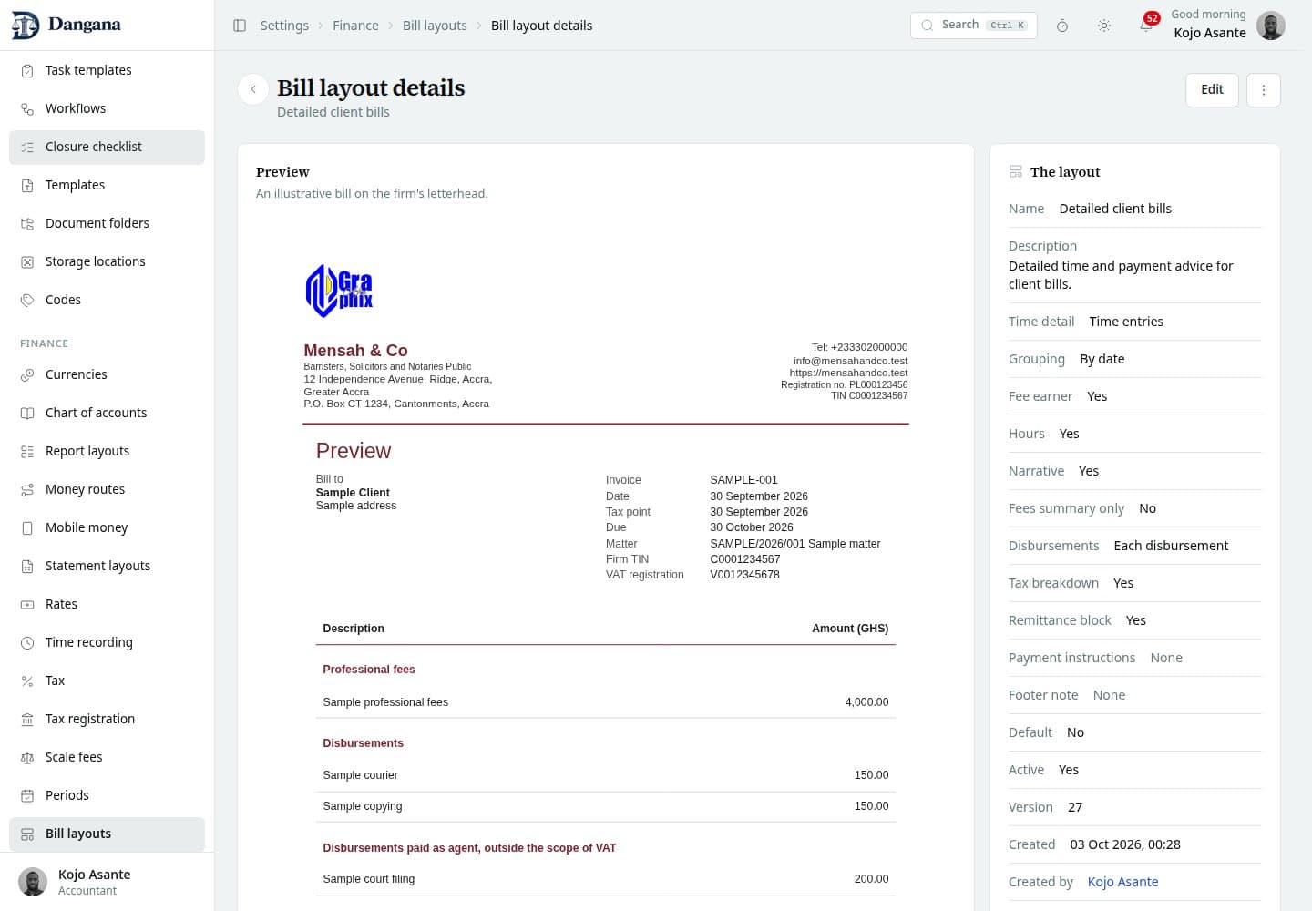This screenshot has height=911, width=1312.
Task: Click the SAMPLE-001 invoice number
Action: [743, 480]
